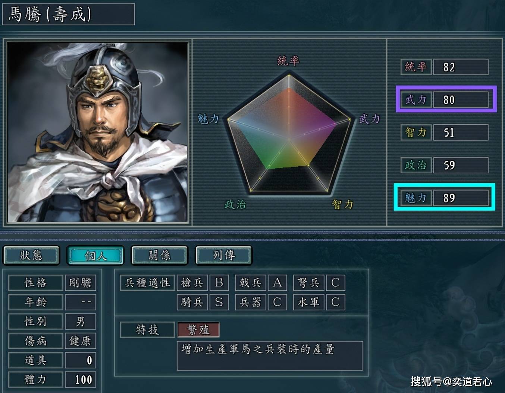Click the 戟兵 aptitude grade A

click(277, 283)
